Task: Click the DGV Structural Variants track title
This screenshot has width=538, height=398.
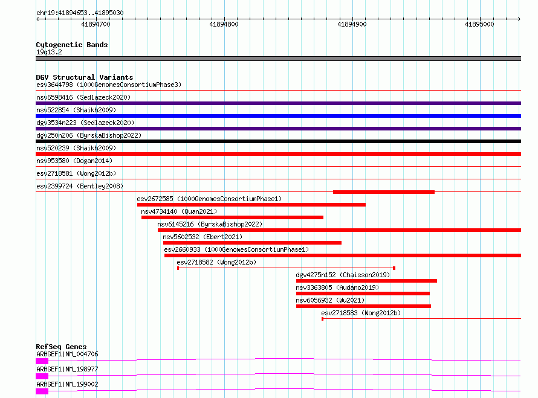Action: [x=85, y=77]
